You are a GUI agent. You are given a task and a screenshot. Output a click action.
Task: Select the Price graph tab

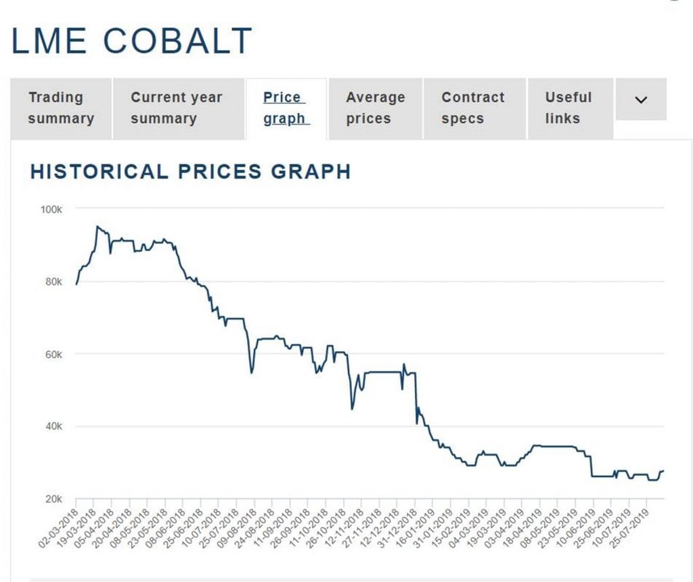[284, 108]
